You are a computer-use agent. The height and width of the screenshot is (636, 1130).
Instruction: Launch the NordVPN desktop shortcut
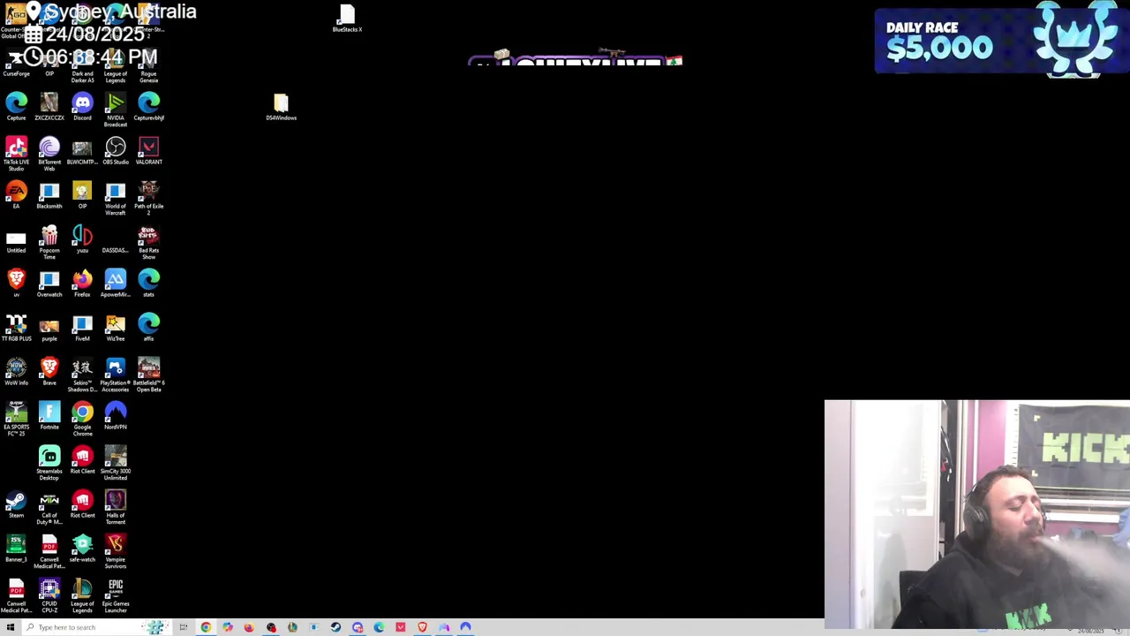(x=116, y=414)
